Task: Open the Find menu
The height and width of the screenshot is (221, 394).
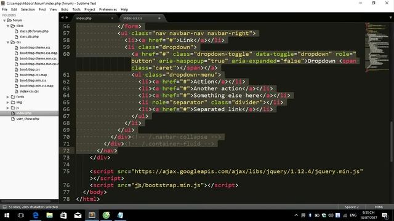Action: coord(42,10)
